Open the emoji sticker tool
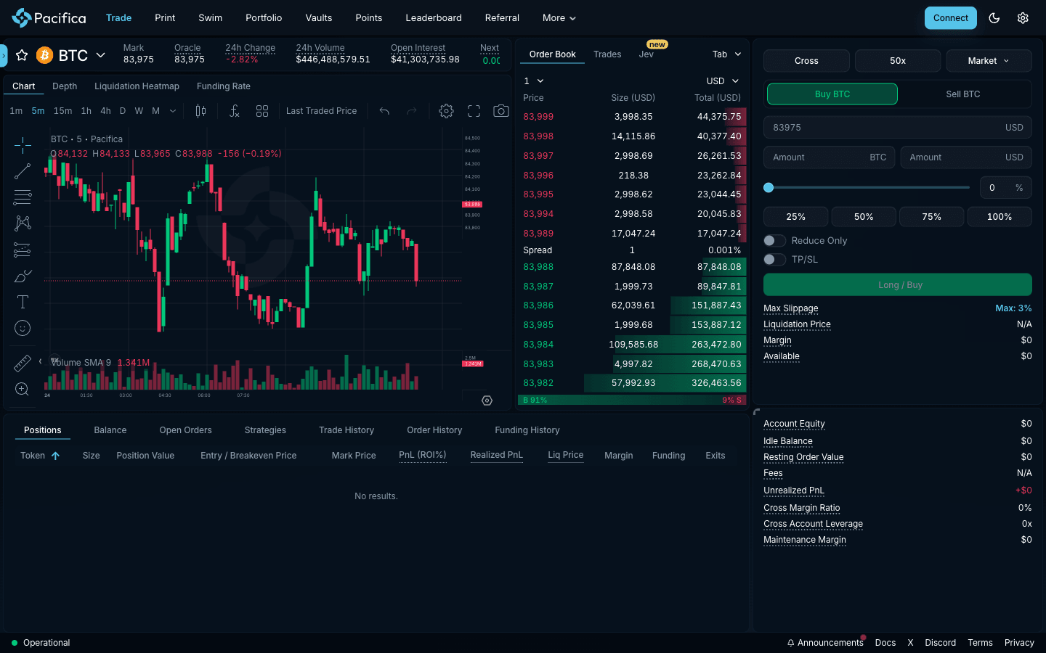1046x653 pixels. [23, 328]
